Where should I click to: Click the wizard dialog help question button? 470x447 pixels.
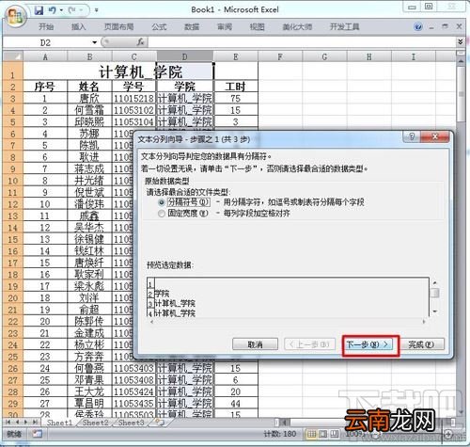tap(412, 136)
